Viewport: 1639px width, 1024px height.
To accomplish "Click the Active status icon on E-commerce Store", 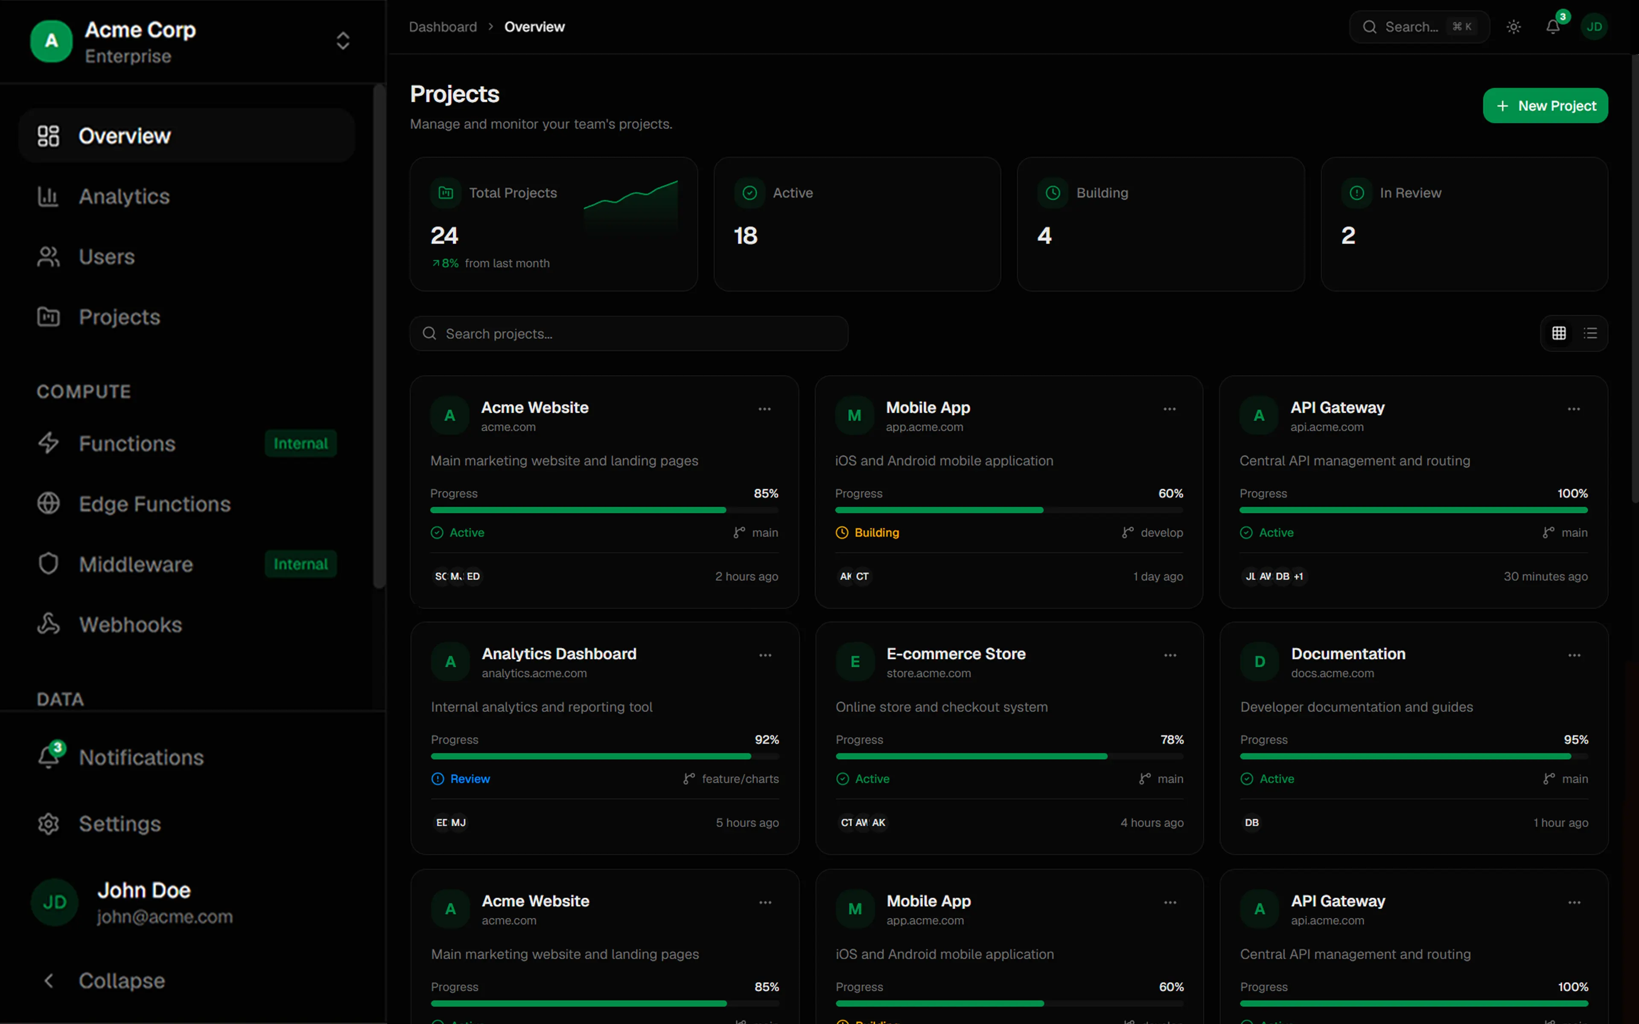I will 843,779.
